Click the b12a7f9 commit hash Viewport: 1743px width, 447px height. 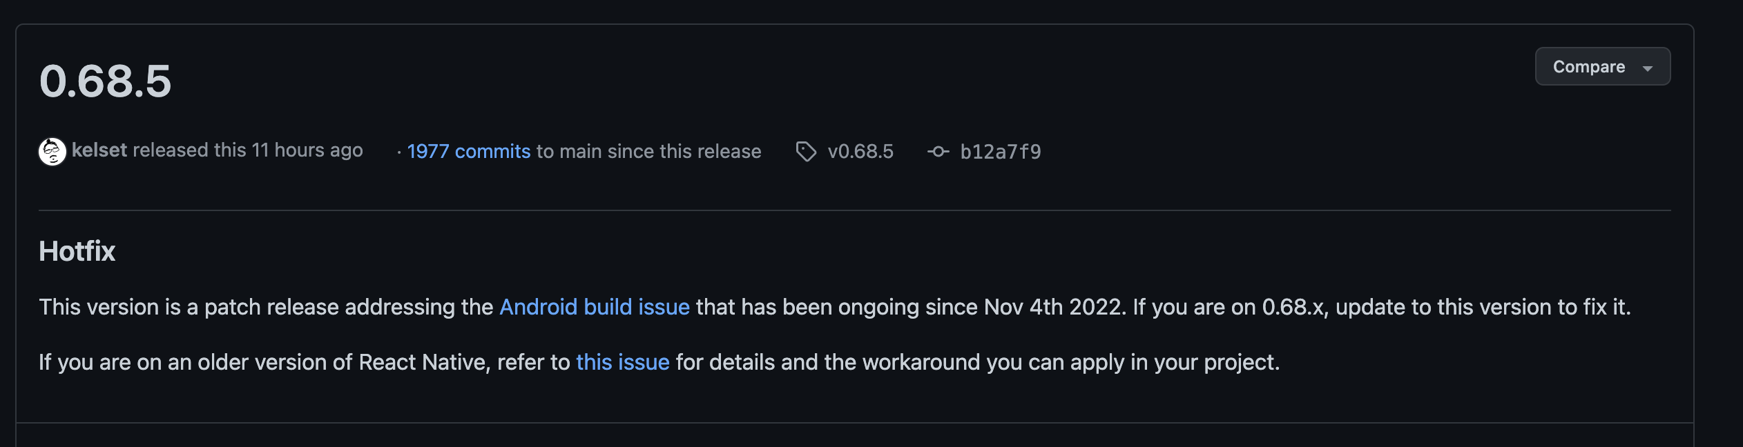pyautogui.click(x=1000, y=152)
